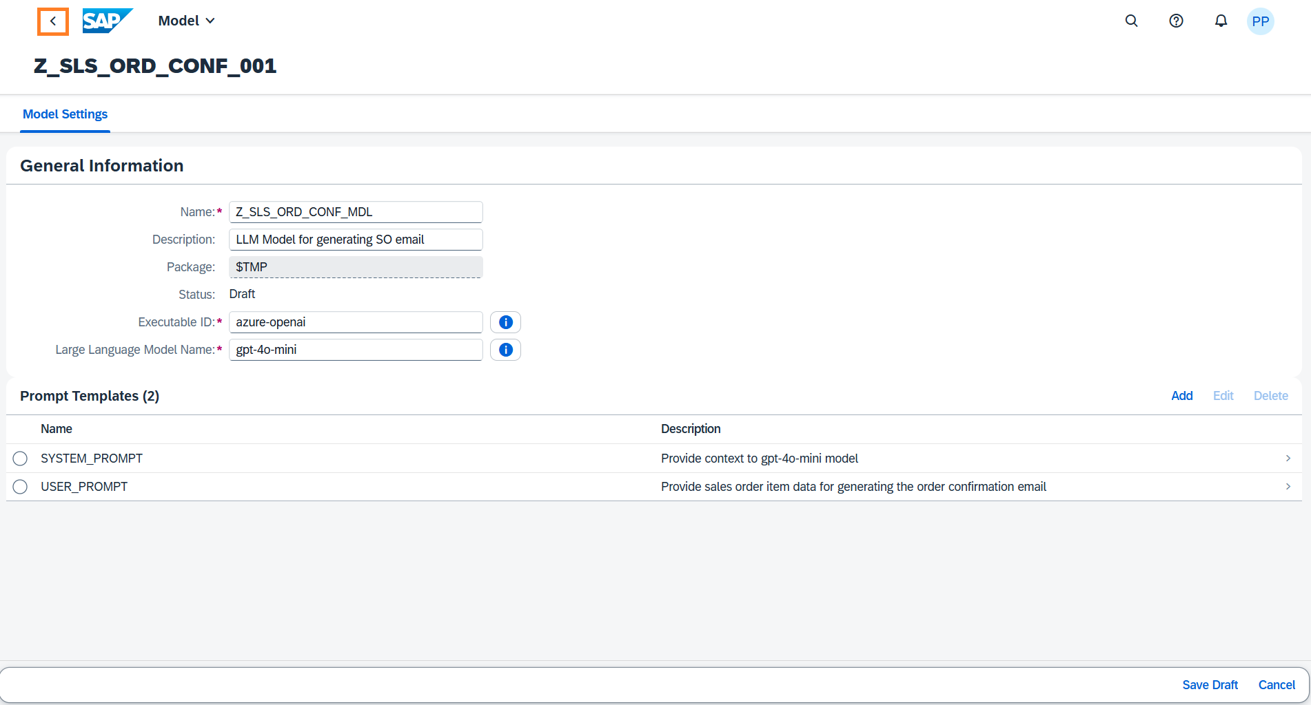Image resolution: width=1311 pixels, height=705 pixels.
Task: Open USER_PROMPT row details chevron
Action: 1288,487
